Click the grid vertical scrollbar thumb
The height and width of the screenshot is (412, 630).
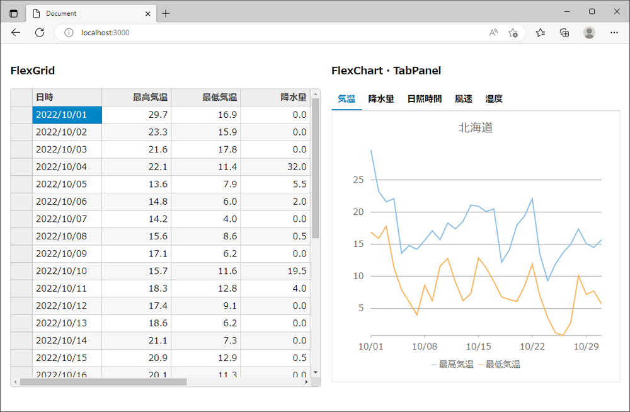pos(316,168)
